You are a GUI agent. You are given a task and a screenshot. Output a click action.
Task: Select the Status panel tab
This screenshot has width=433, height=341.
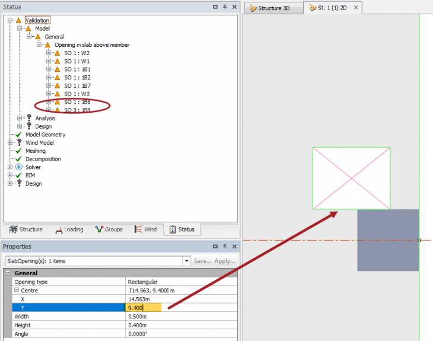coord(182,230)
